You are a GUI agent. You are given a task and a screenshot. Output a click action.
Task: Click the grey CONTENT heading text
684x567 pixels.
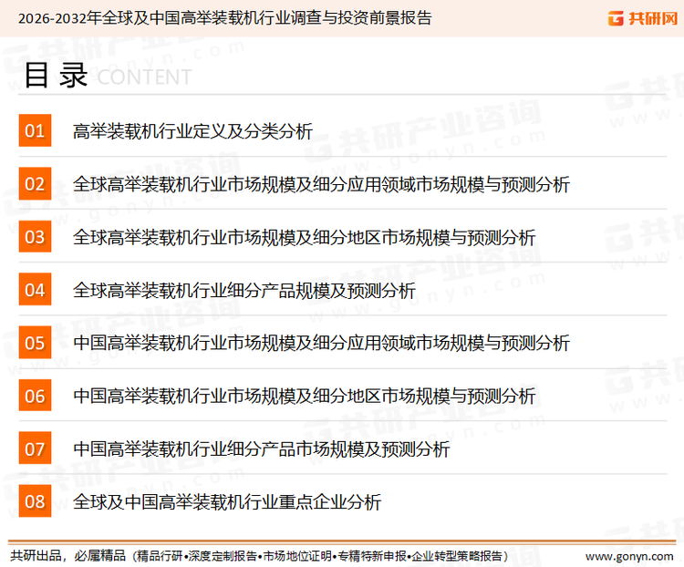point(144,77)
